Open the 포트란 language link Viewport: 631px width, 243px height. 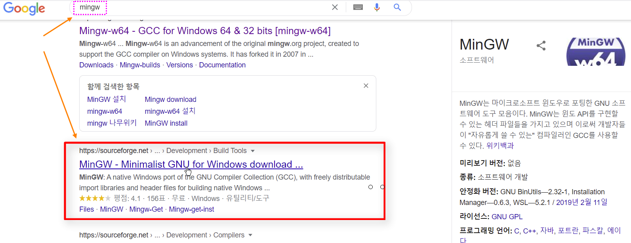(x=568, y=230)
